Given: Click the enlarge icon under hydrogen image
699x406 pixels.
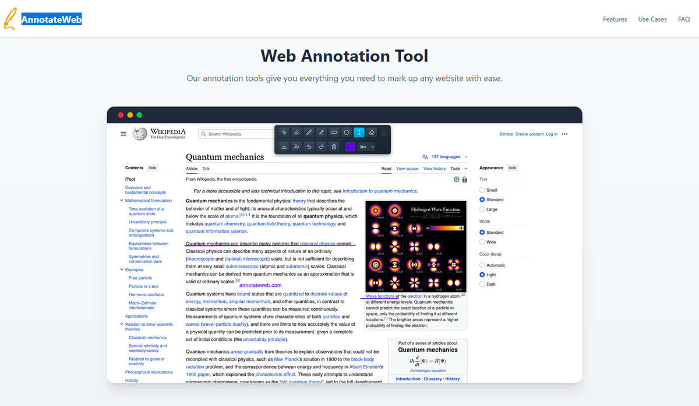Looking at the screenshot, I should click(x=463, y=295).
